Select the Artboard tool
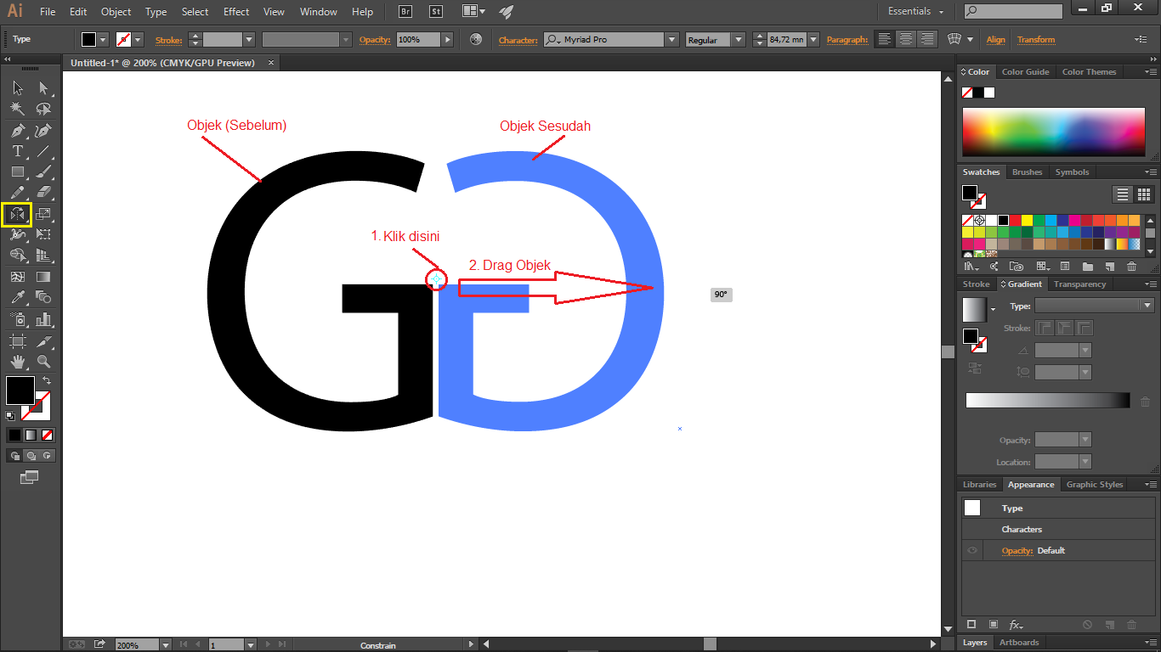This screenshot has width=1161, height=652. [17, 341]
